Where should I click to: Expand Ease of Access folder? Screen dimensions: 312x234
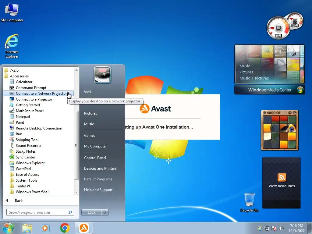coord(27,175)
